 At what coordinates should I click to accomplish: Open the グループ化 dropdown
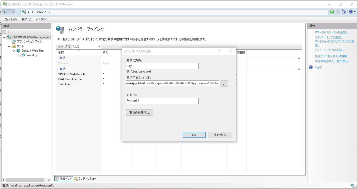pyautogui.click(x=99, y=46)
